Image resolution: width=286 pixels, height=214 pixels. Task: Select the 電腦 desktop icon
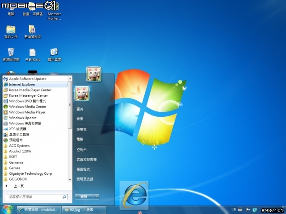point(11,9)
